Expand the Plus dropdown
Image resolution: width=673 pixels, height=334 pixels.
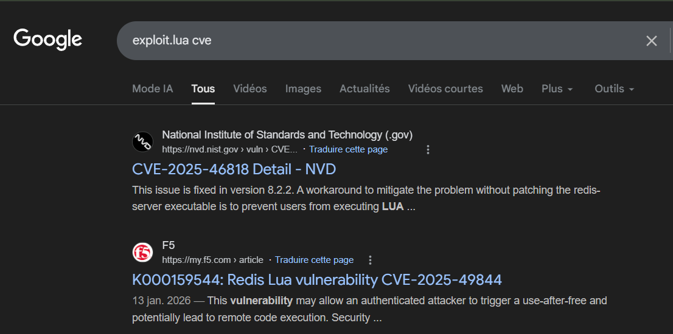[x=557, y=89]
